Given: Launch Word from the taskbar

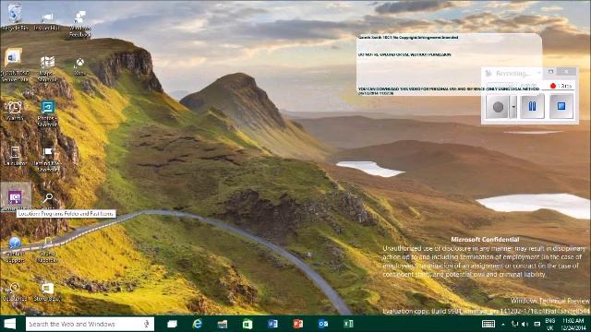Looking at the screenshot, I should pyautogui.click(x=272, y=324).
